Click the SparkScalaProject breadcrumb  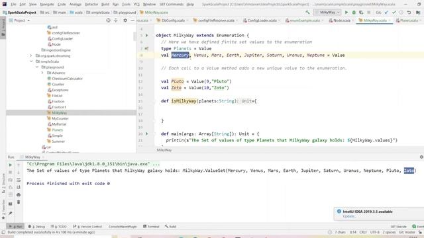point(19,13)
